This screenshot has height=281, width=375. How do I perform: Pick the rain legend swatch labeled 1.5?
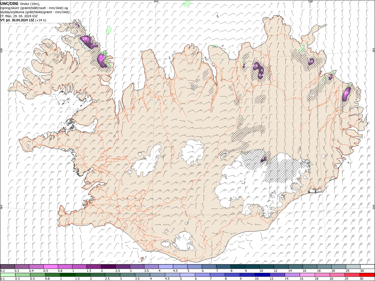click(x=83, y=275)
